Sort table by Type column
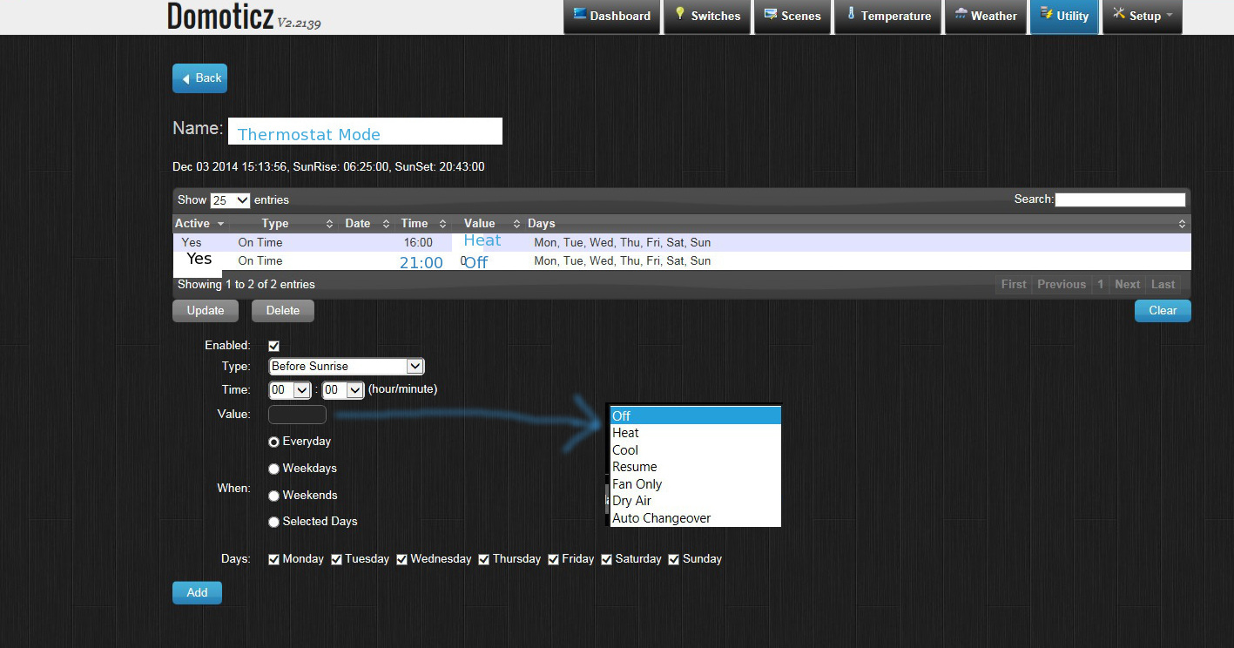The image size is (1234, 648). (x=282, y=224)
